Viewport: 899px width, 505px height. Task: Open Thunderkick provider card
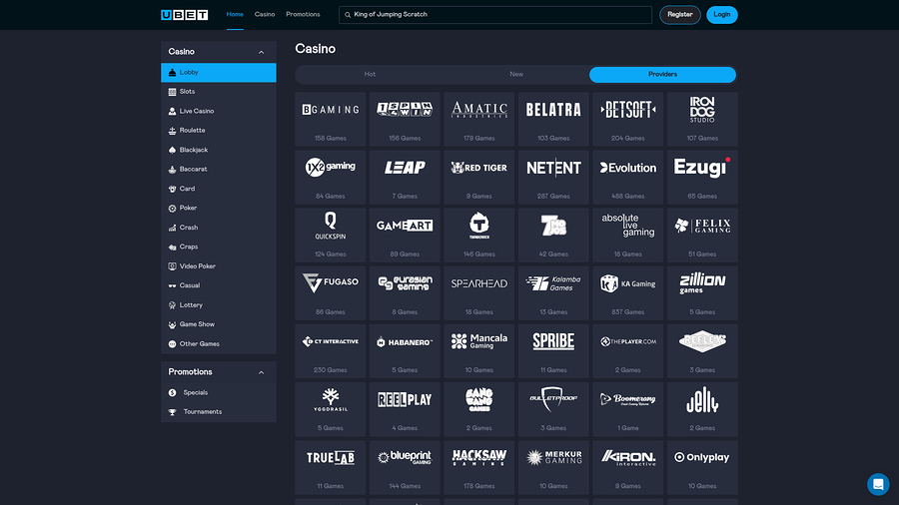[479, 236]
